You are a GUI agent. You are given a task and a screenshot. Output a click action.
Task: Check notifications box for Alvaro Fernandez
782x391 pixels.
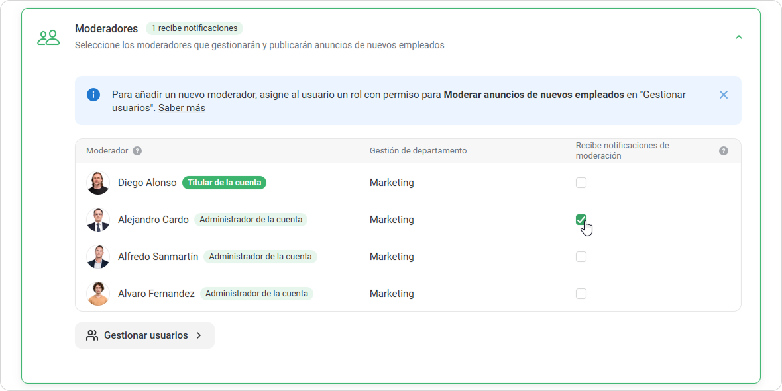click(581, 294)
